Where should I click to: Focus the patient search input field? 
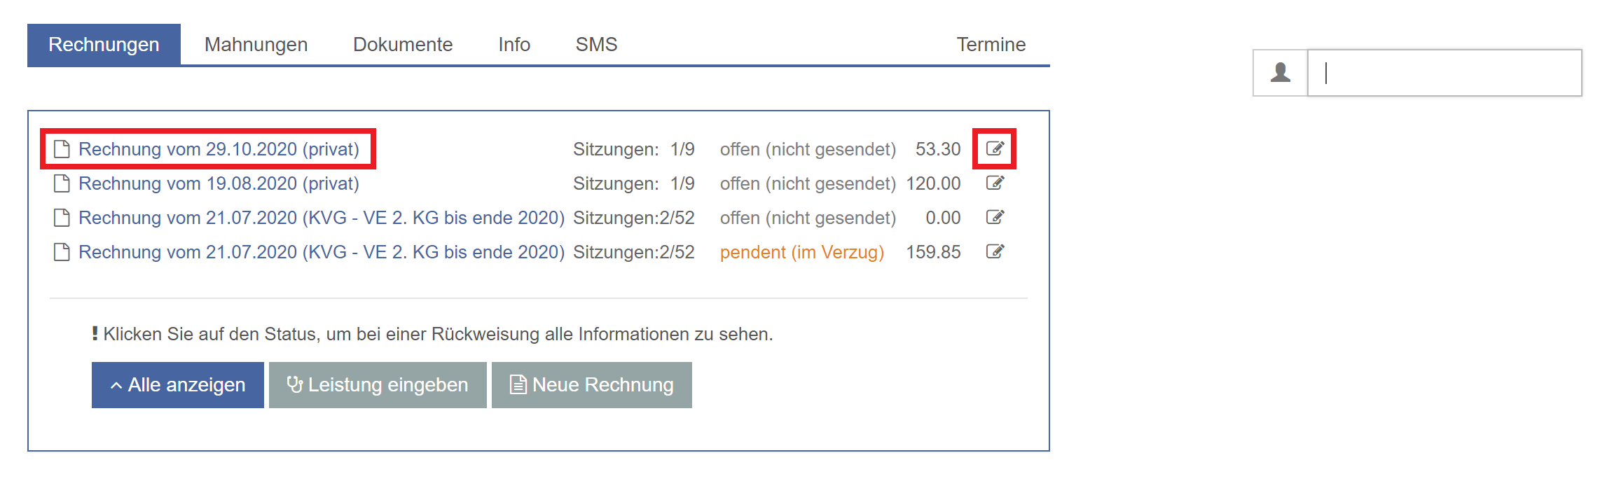point(1444,73)
